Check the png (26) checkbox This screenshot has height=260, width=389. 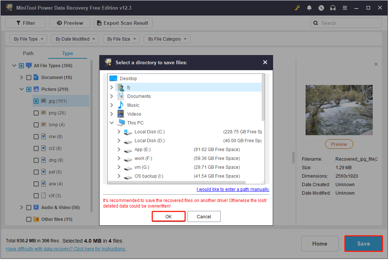(36, 113)
